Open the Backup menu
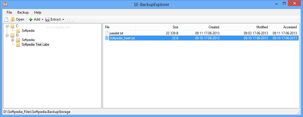The width and height of the screenshot is (303, 117). (23, 12)
